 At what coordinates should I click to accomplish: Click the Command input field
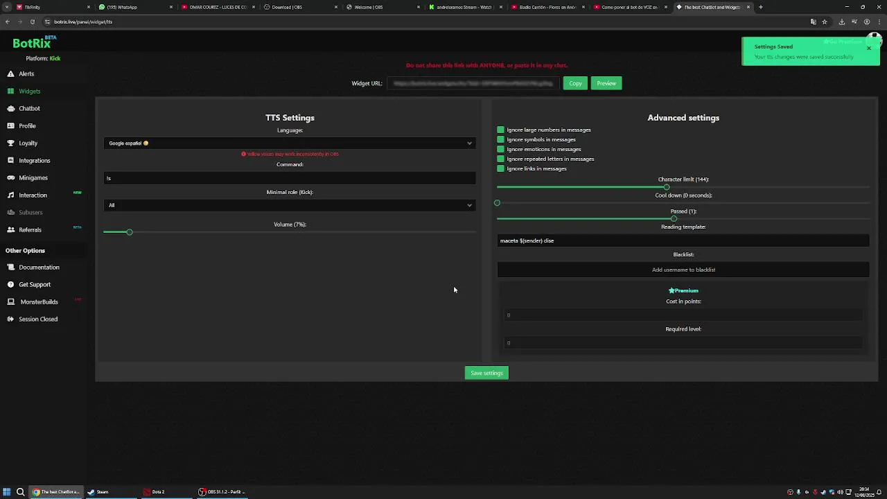pyautogui.click(x=290, y=178)
